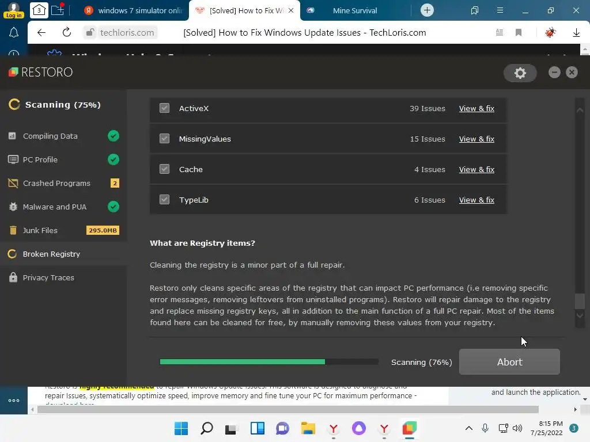Click Log in profile icon
590x442 pixels.
tap(14, 10)
